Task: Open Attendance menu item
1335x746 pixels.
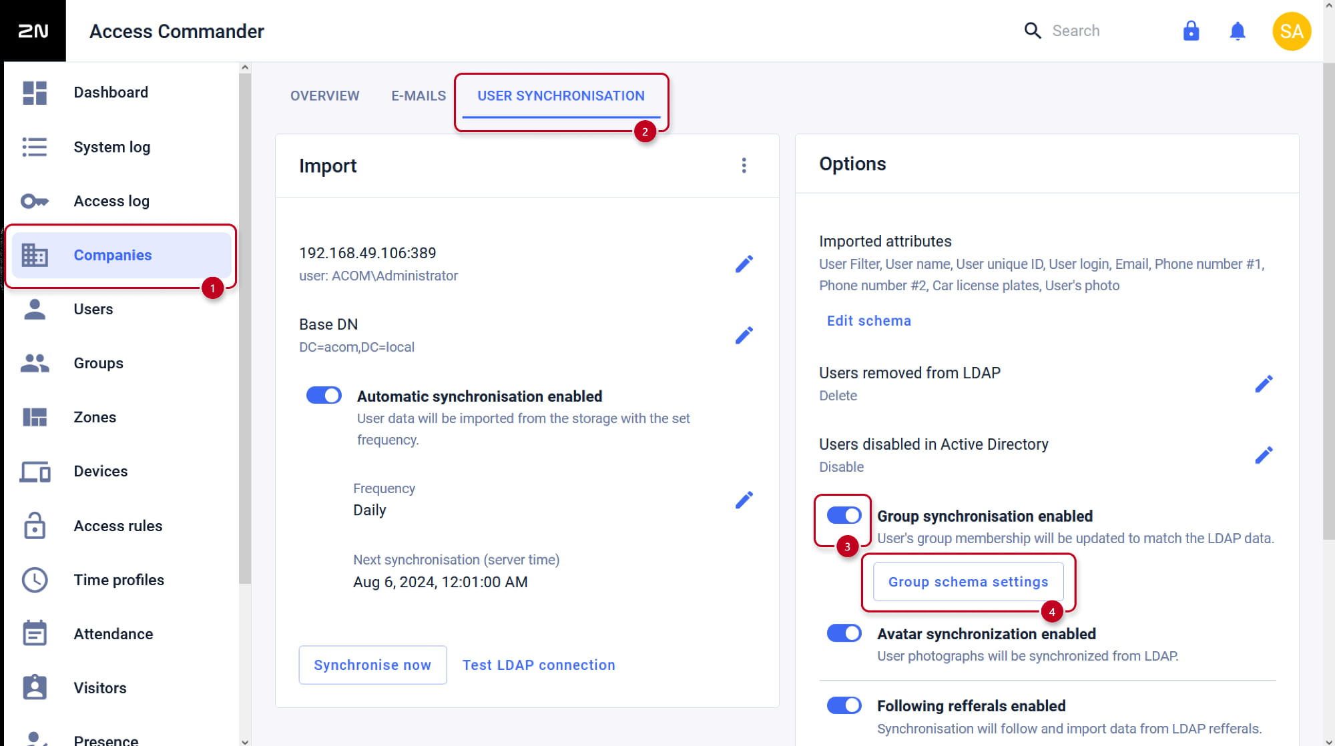Action: pyautogui.click(x=121, y=634)
